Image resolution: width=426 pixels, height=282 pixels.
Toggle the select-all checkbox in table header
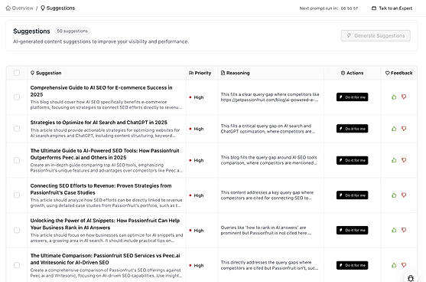[17, 73]
